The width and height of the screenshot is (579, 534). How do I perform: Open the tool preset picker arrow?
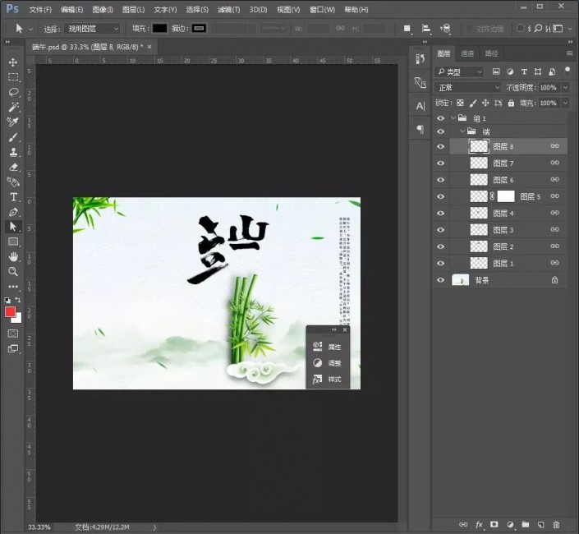click(x=31, y=29)
